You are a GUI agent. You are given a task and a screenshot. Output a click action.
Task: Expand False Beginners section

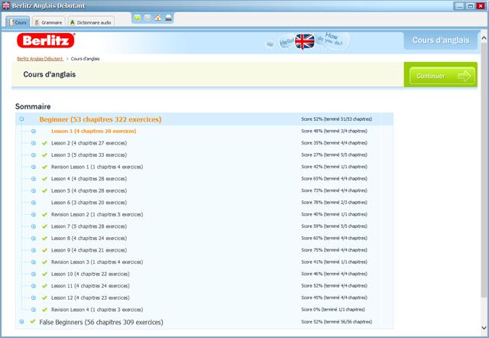(21, 322)
